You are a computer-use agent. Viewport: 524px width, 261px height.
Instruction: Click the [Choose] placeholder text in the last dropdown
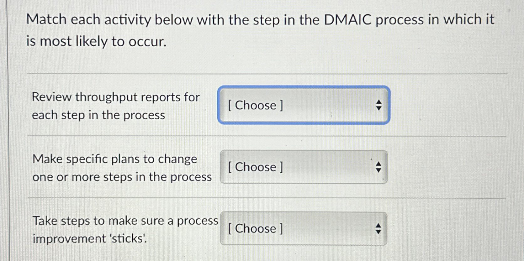(256, 229)
